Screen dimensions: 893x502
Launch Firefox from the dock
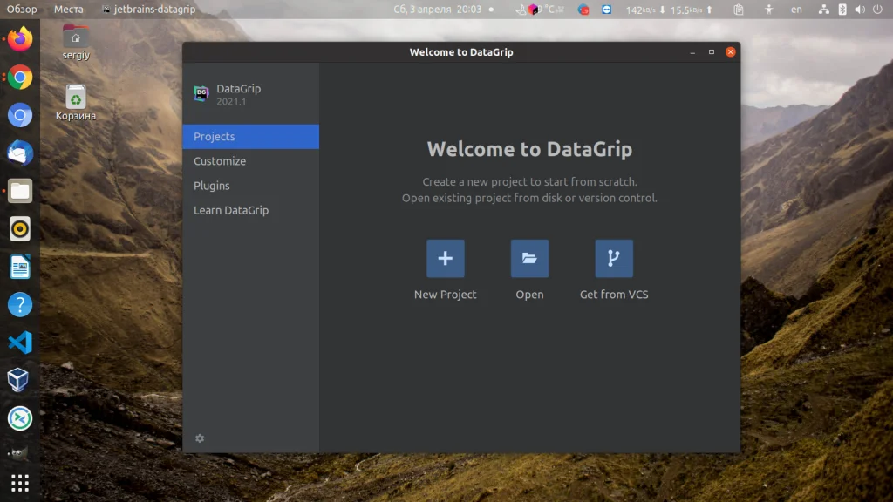19,38
